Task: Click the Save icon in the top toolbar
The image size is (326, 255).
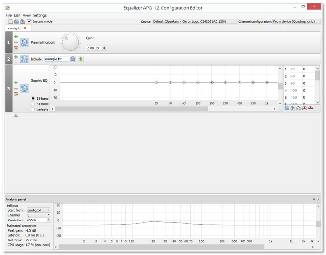Action: tap(22, 21)
